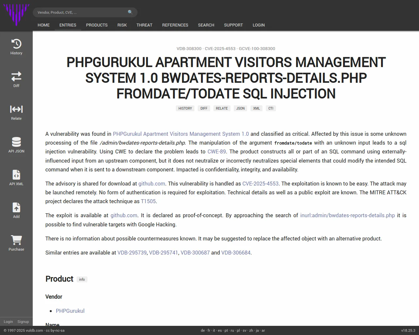Click the VDB-308300 identifier text

pos(189,48)
